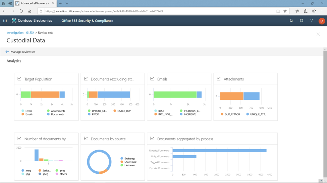Click Manage review set link
The image size is (327, 183).
(x=23, y=52)
